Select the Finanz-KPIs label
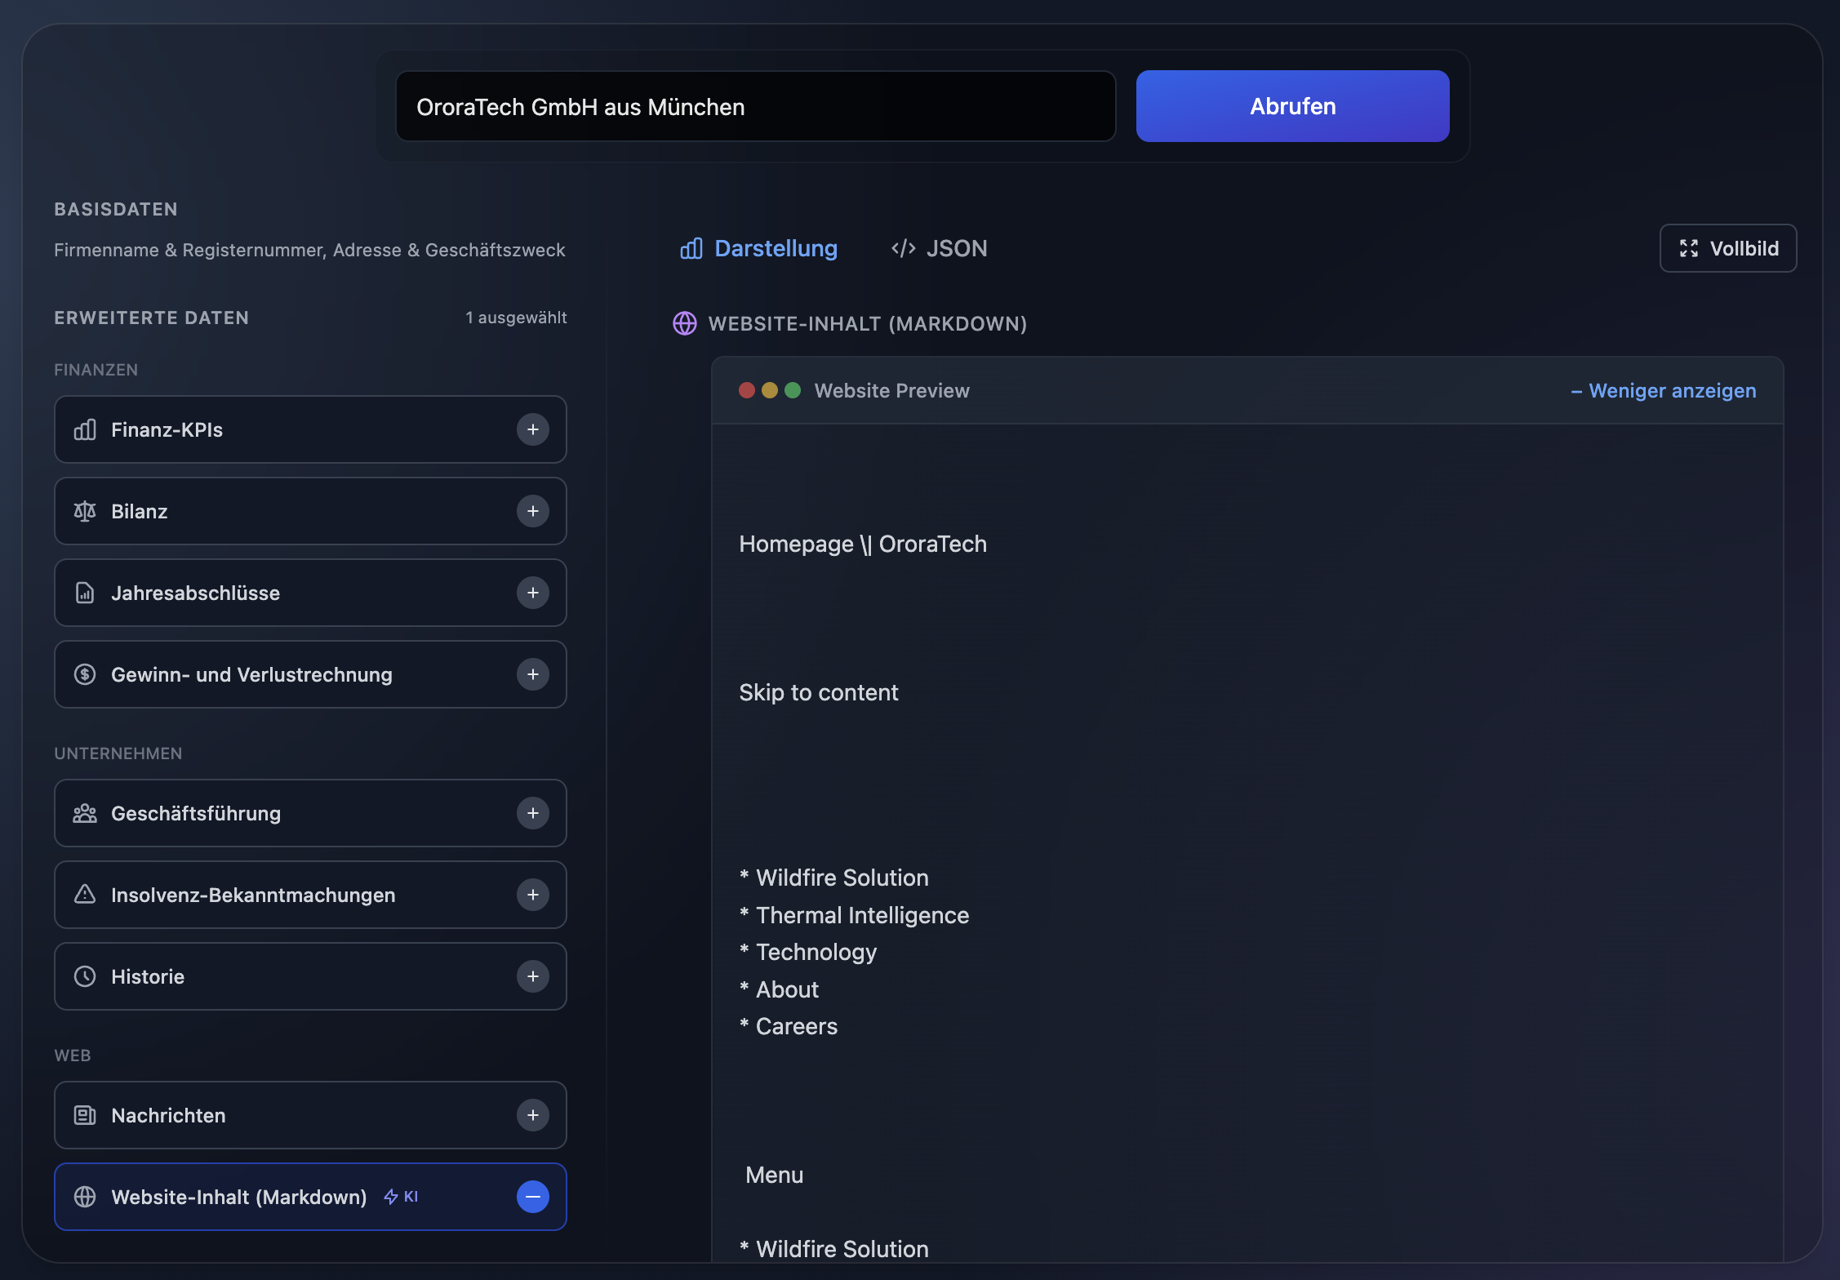 (x=167, y=429)
